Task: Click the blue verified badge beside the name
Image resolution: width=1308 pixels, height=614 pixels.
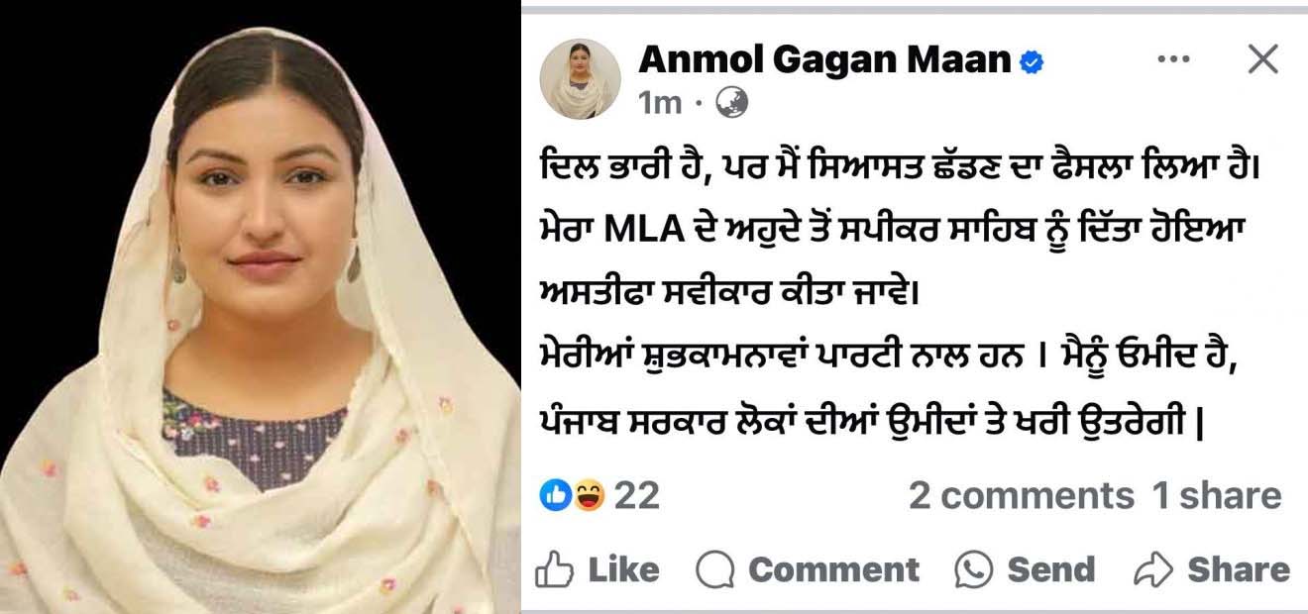Action: [1032, 63]
